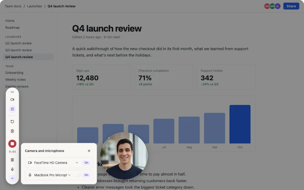Viewport: 304px width, 190px height.
Task: Open Home in the sidebar
Action: tap(10, 20)
